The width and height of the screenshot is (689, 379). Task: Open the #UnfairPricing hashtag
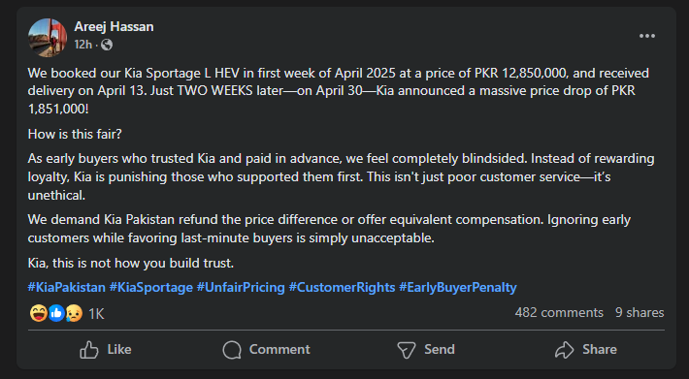pos(241,287)
